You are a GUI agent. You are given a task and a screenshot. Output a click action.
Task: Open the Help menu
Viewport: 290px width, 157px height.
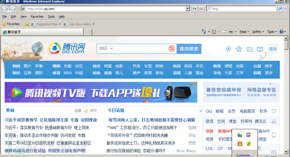pyautogui.click(x=62, y=16)
